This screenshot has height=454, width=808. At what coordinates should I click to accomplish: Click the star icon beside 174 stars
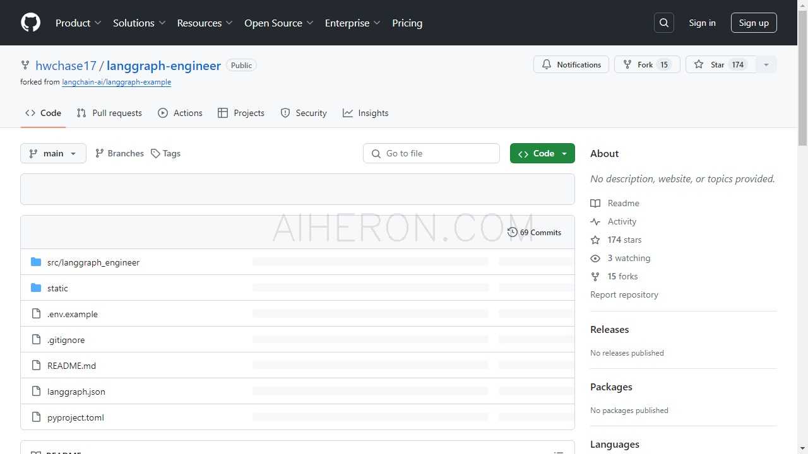[595, 240]
